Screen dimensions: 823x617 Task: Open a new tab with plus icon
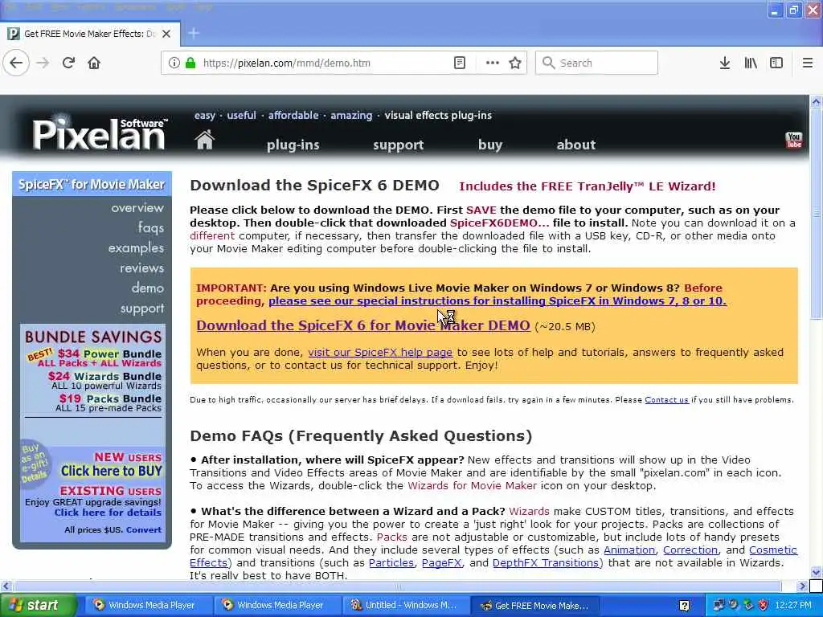point(194,34)
